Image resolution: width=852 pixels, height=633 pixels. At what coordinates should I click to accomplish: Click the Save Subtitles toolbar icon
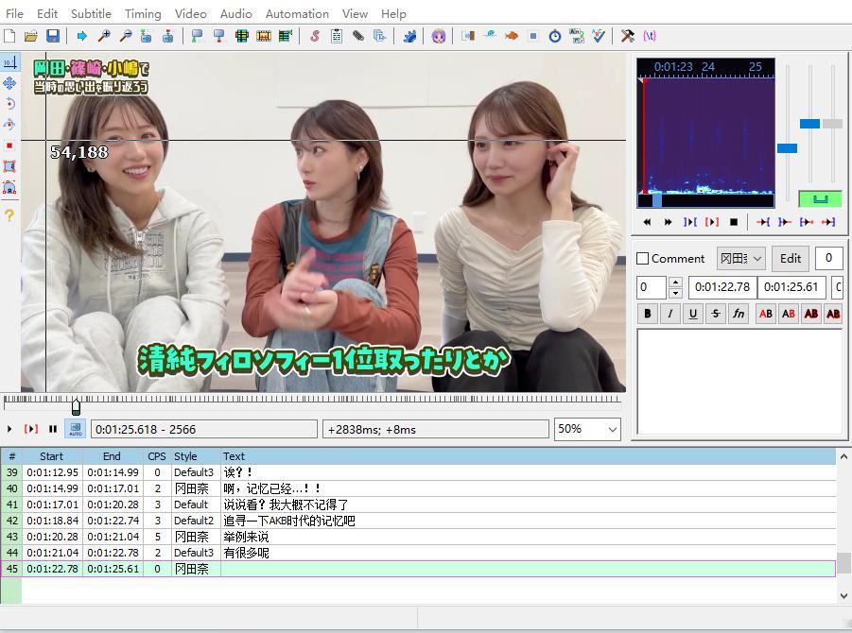[53, 36]
